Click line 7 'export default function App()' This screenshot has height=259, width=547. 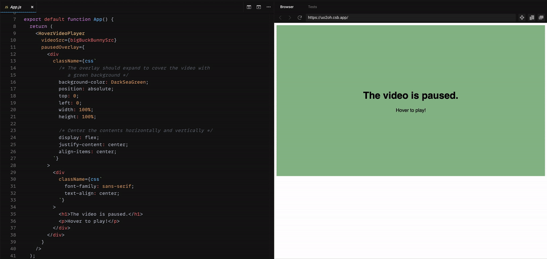tap(69, 19)
